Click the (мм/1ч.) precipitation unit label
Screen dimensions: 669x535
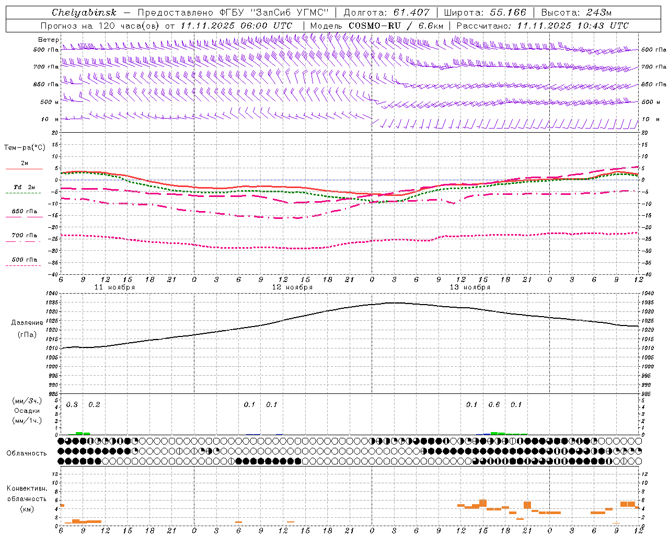pyautogui.click(x=27, y=421)
